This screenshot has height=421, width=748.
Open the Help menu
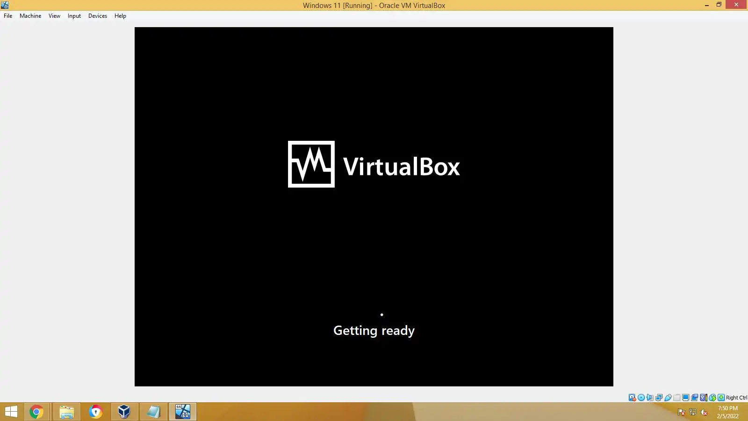click(x=120, y=16)
